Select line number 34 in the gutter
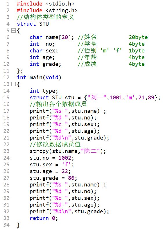This screenshot has width=163, height=229. click(x=6, y=225)
